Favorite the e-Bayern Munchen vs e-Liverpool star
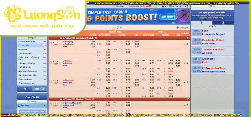 pos(61,105)
